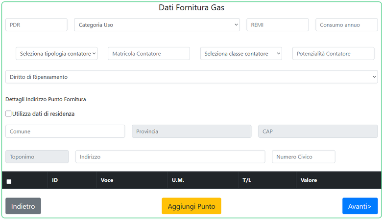Click the Matricola Contatore field
The width and height of the screenshot is (383, 220).
pyautogui.click(x=149, y=53)
